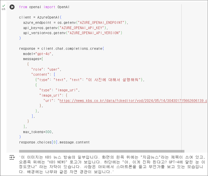Click the model "gpt-4o" string
The height and width of the screenshot is (176, 208).
[43, 54]
